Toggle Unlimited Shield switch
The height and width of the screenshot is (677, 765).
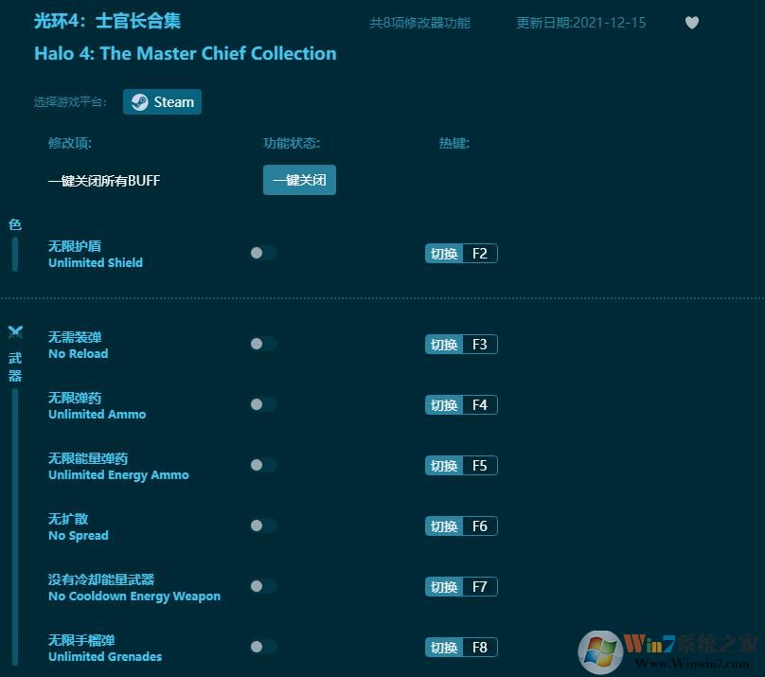[x=263, y=253]
